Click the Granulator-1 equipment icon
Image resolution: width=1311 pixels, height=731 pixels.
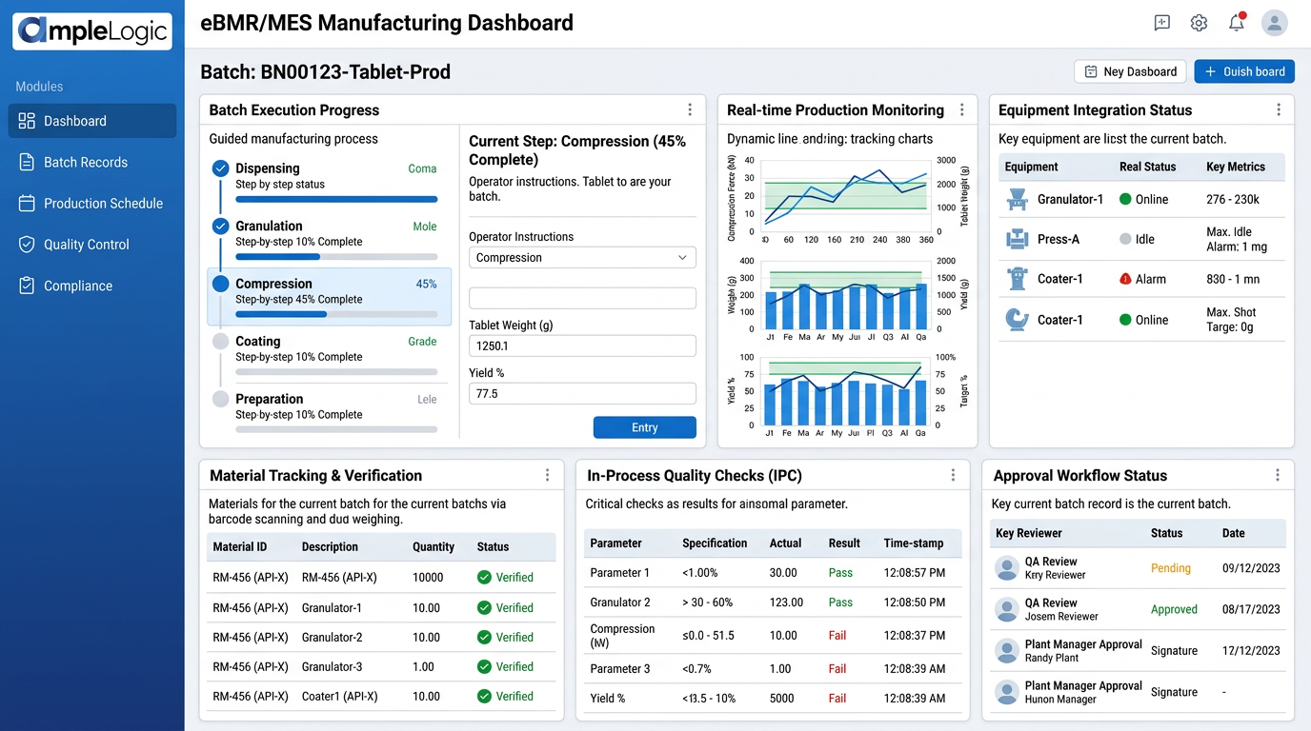tap(1017, 199)
